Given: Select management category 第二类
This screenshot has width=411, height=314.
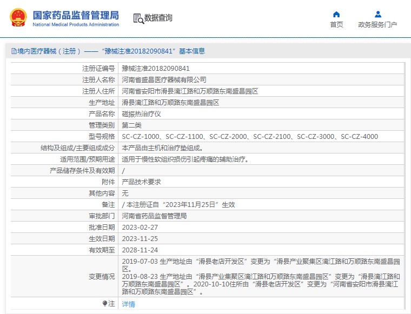Looking at the screenshot, I should (x=131, y=125).
